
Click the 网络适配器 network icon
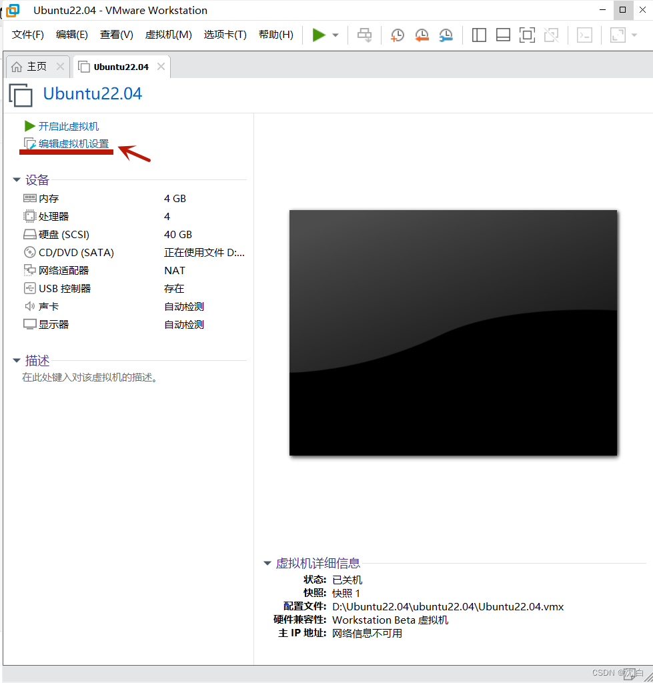coord(29,270)
